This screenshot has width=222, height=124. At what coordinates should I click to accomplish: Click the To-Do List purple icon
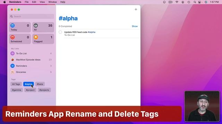12,53
